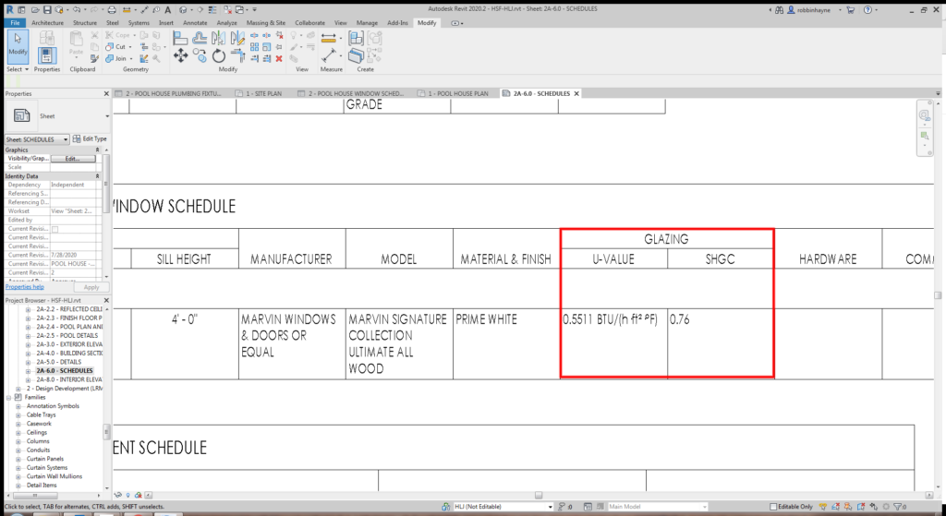946x516 pixels.
Task: Switch to the Collaborate ribbon tab
Action: point(310,23)
